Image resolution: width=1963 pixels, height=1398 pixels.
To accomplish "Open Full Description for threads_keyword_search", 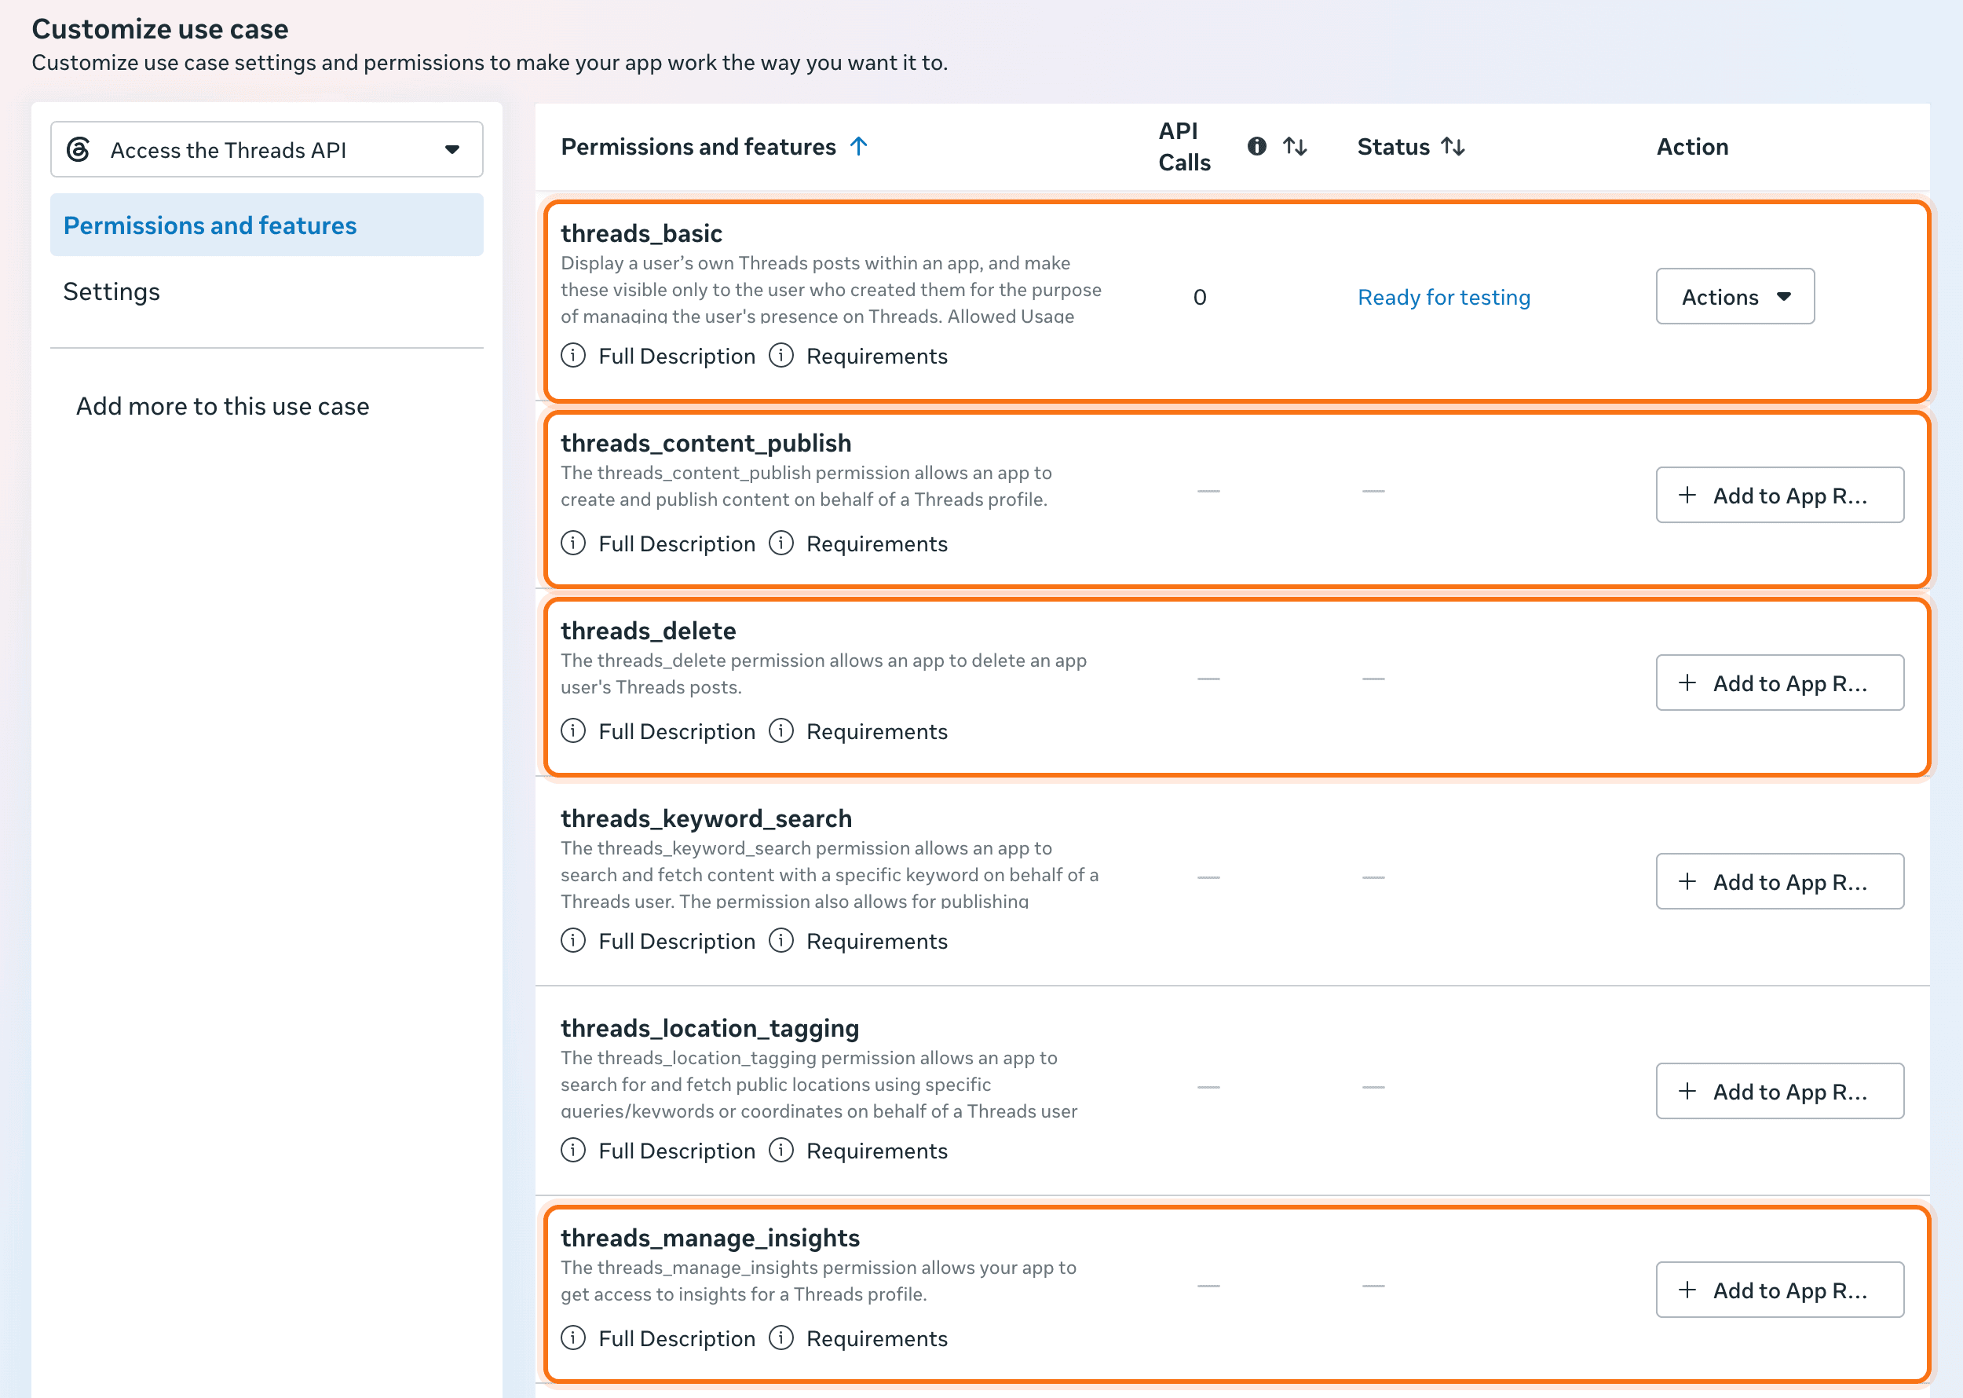I will click(x=676, y=941).
